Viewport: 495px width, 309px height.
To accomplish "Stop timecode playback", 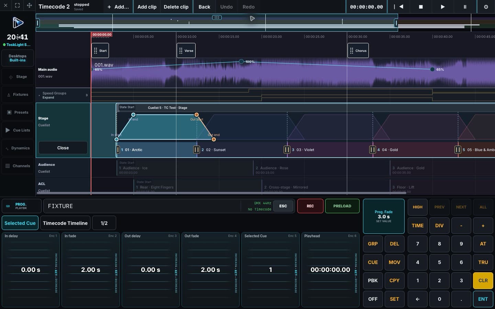I will pos(420,7).
